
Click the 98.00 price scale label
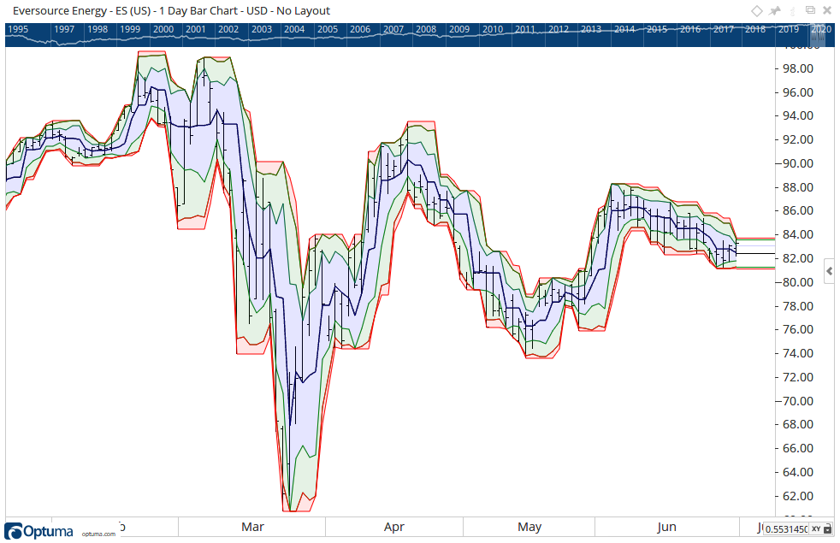point(798,69)
